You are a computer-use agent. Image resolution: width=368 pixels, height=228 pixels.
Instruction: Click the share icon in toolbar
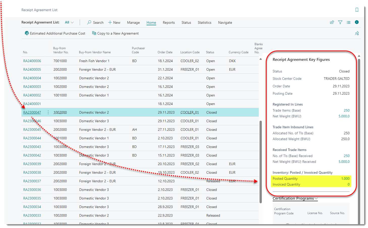pos(332,22)
